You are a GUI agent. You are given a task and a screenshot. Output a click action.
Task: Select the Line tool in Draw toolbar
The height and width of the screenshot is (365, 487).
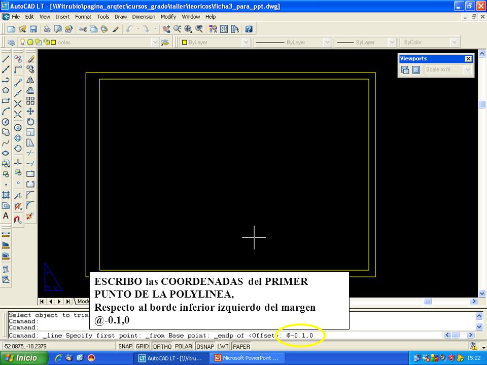6,59
